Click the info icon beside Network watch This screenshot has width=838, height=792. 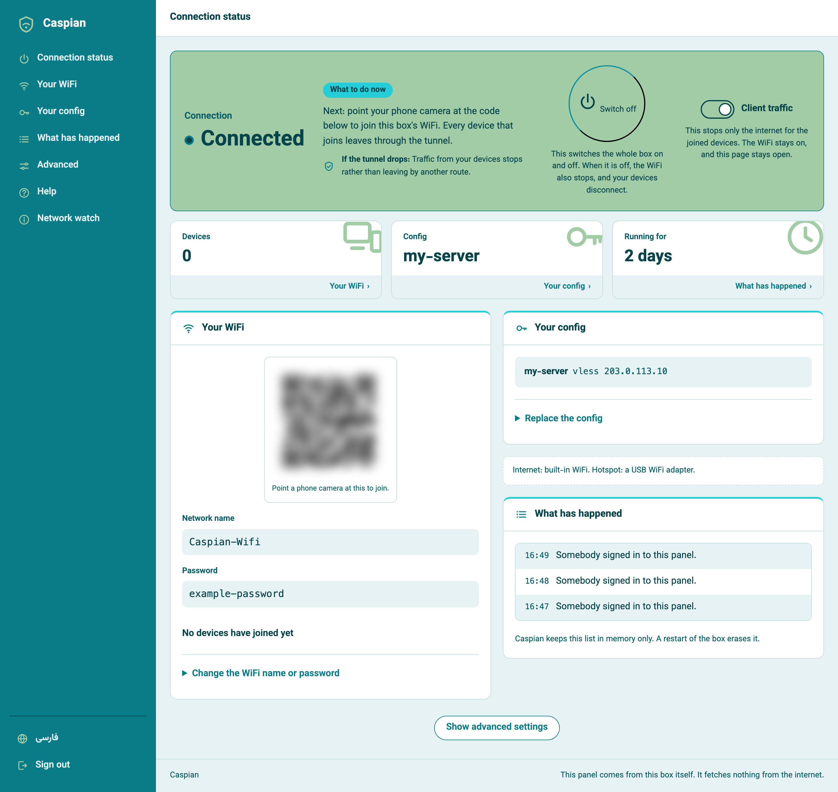coord(24,219)
